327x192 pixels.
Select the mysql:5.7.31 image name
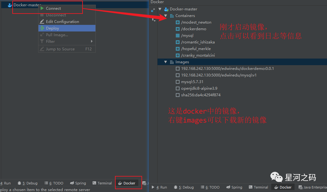192,82
